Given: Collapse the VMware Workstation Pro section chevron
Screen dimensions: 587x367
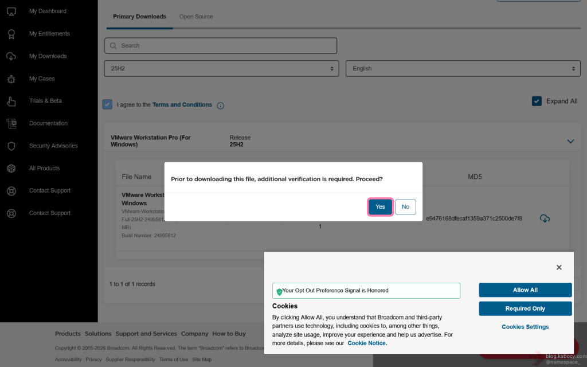Looking at the screenshot, I should (x=570, y=141).
